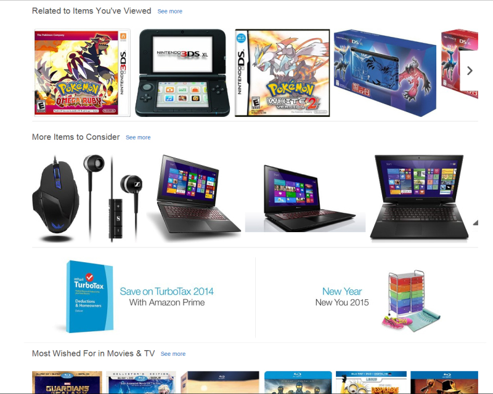Click See more beside More Items to Consider
493x394 pixels.
point(138,137)
